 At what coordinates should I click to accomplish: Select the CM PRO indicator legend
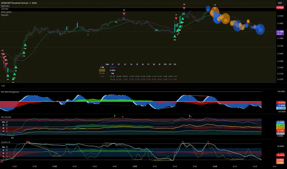point(5,9)
